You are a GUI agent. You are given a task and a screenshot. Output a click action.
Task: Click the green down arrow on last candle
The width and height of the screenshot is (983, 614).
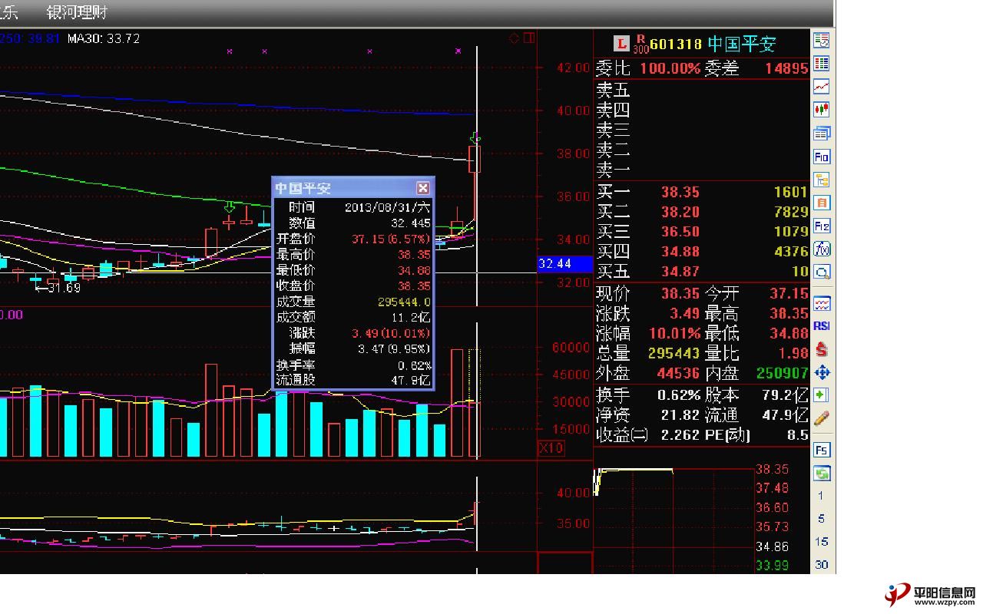click(476, 138)
